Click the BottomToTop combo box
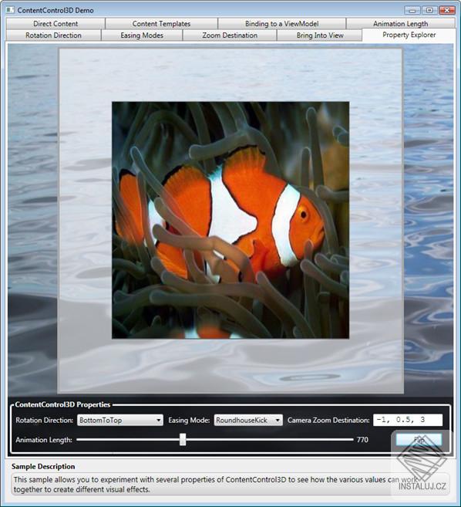The height and width of the screenshot is (507, 461). [119, 421]
